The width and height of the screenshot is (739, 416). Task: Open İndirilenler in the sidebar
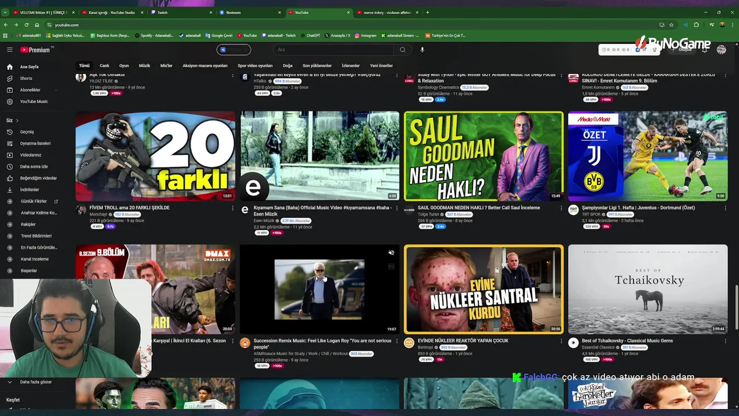(29, 190)
